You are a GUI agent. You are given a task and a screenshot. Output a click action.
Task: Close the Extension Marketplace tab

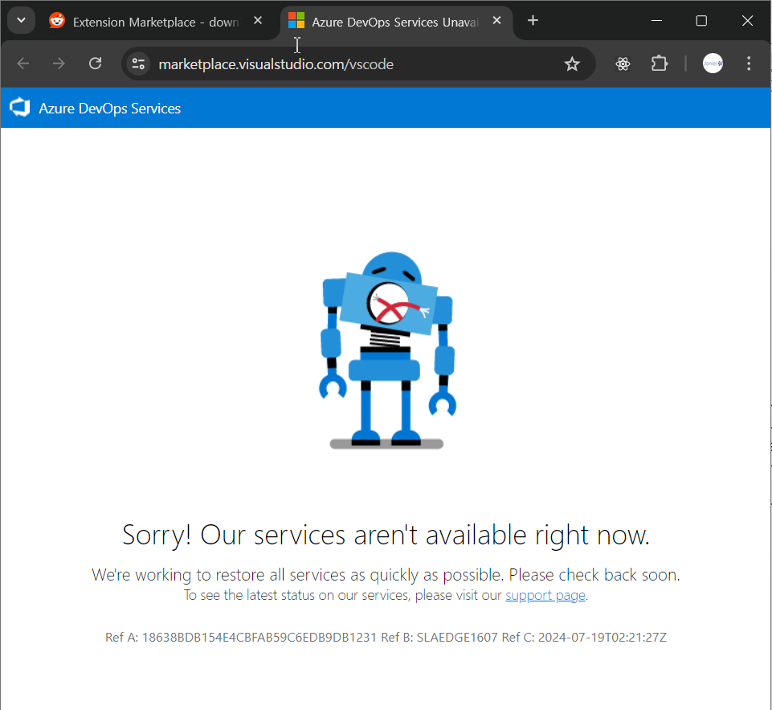coord(258,21)
